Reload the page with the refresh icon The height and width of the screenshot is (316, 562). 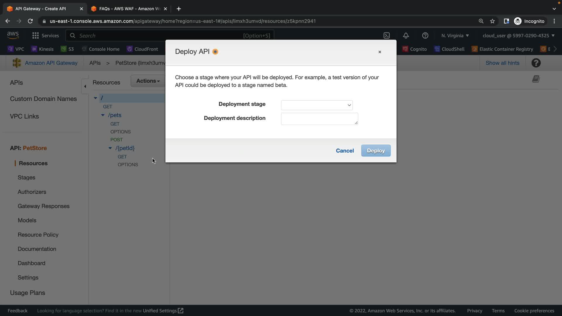[30, 21]
